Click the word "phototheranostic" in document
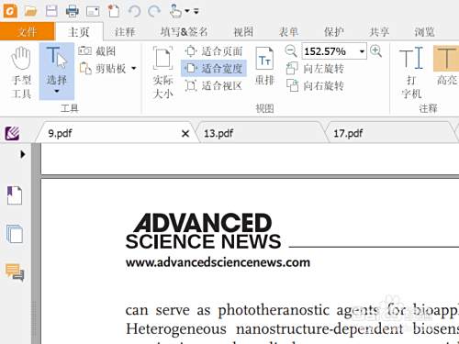Screen dimensions: 459x344 click(x=274, y=310)
